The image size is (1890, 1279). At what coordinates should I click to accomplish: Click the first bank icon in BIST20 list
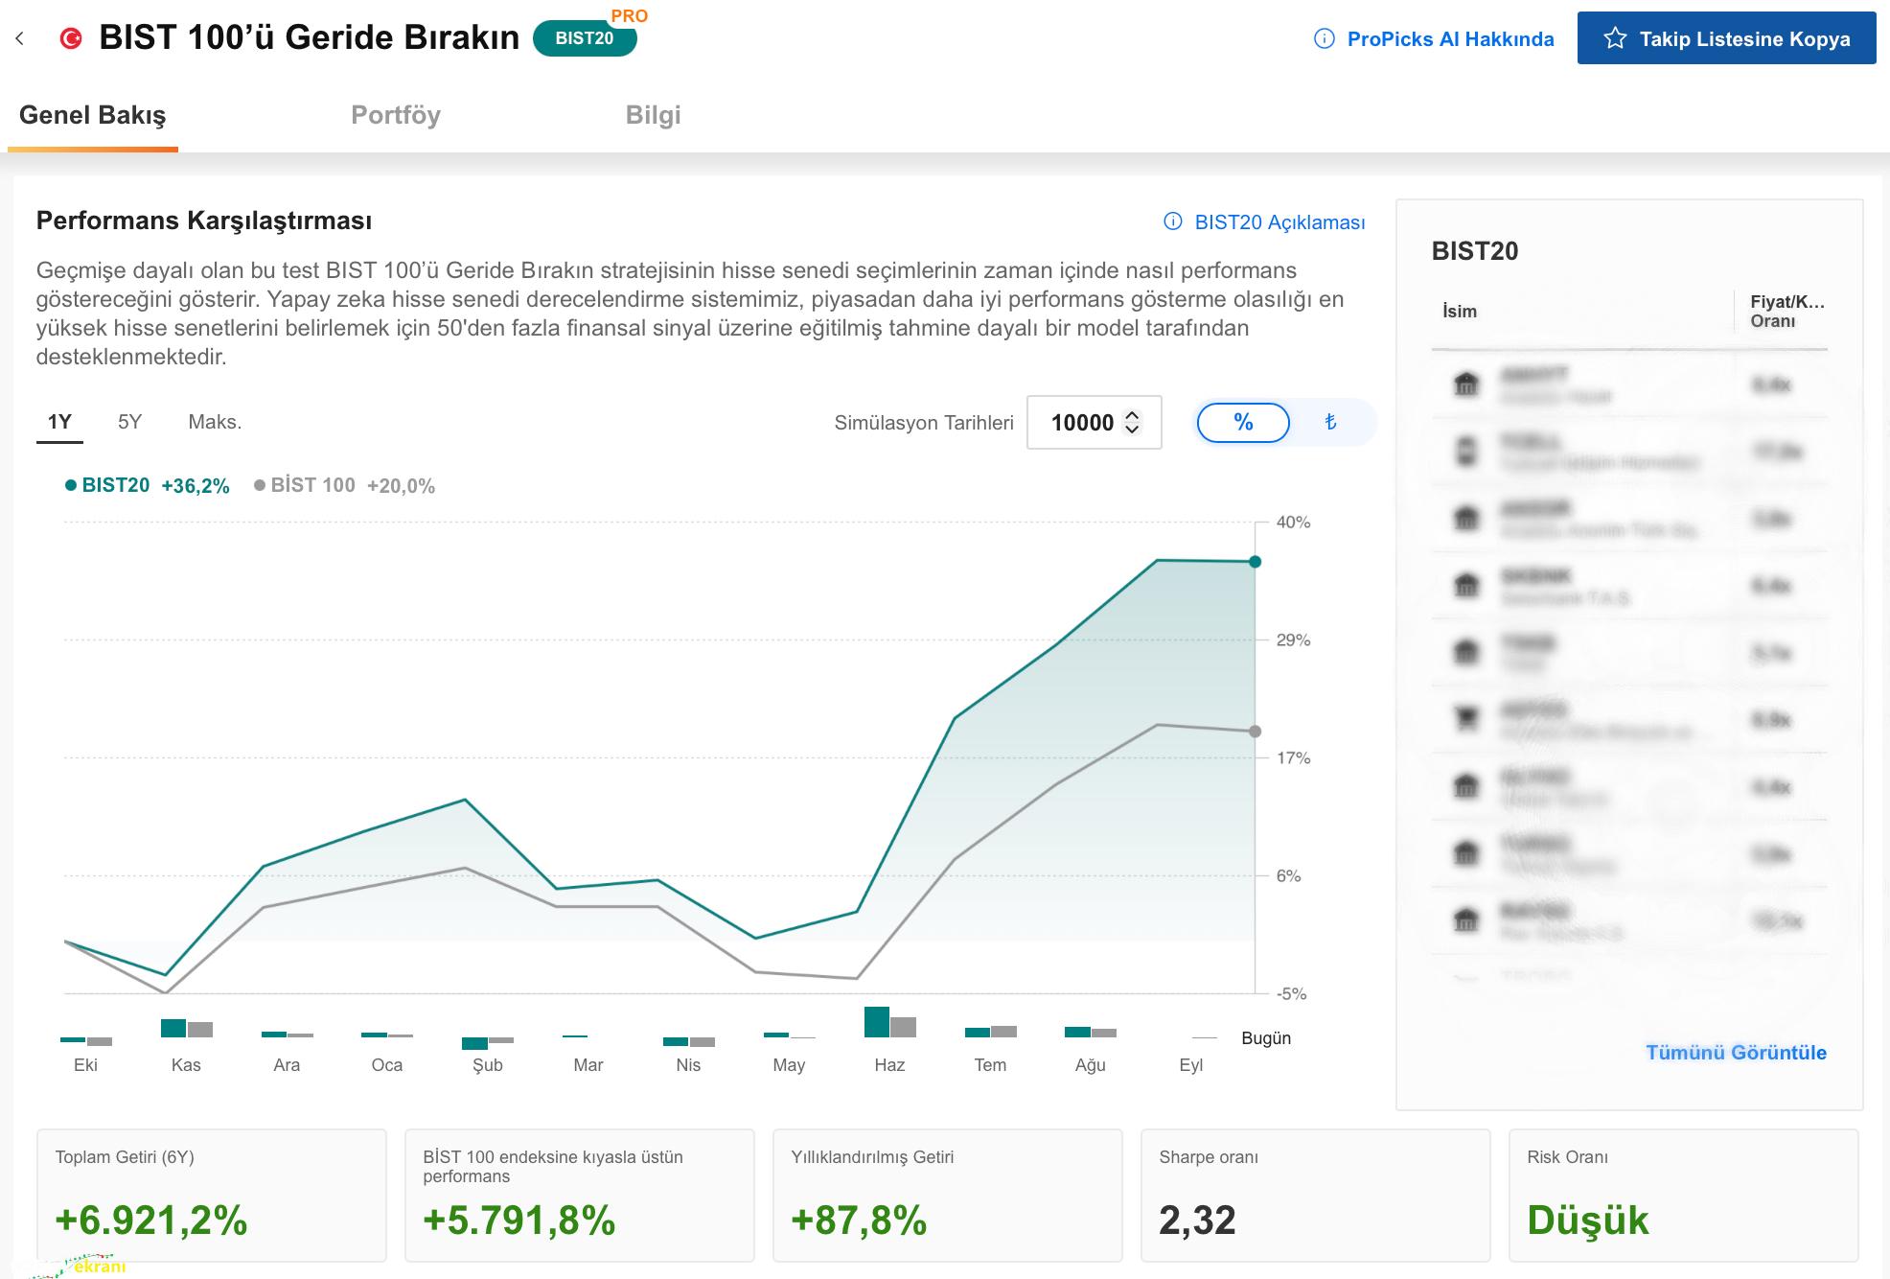coord(1466,384)
